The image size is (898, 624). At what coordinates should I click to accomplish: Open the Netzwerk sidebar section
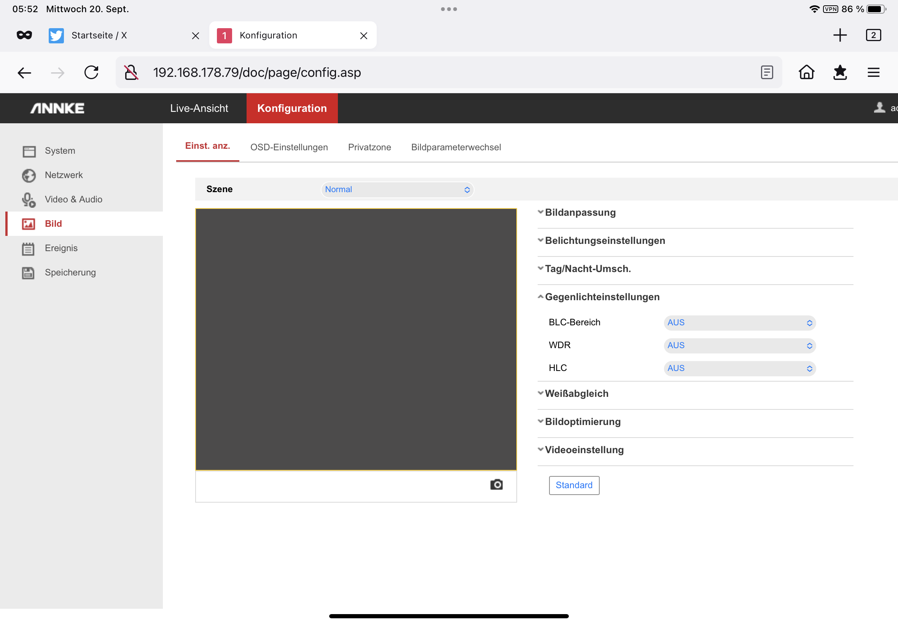tap(63, 175)
